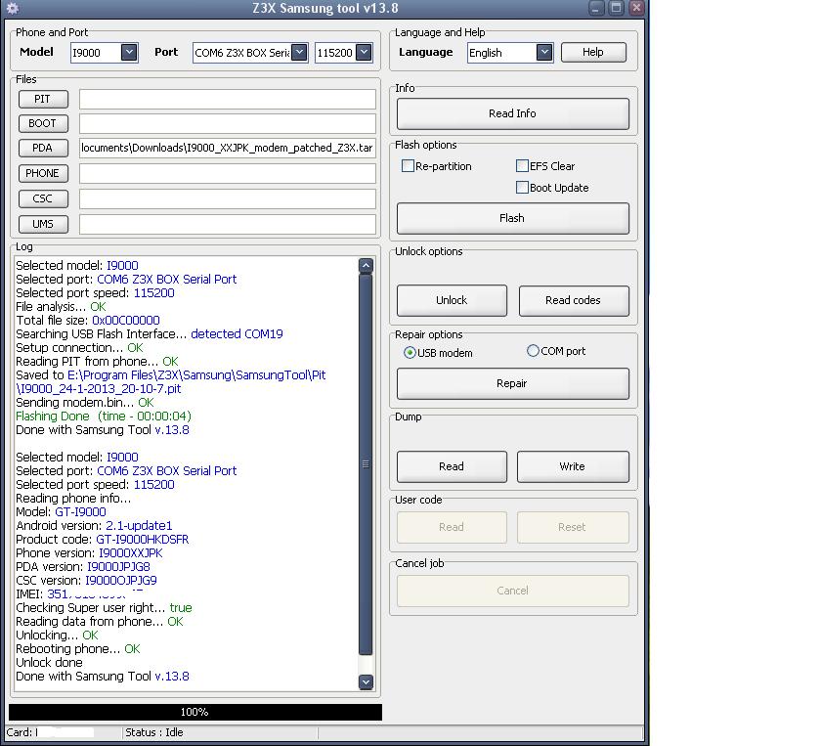This screenshot has width=821, height=746.
Task: Click the User code Read button
Action: coord(452,528)
